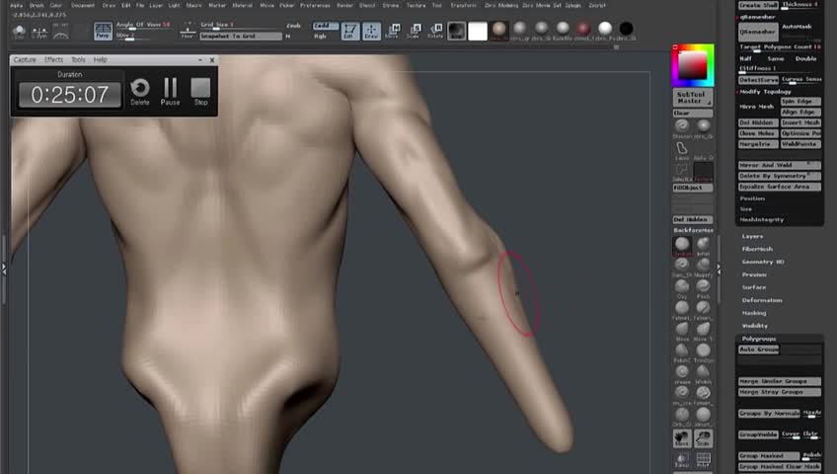The height and width of the screenshot is (474, 837).
Task: Collapse the Polygroups subpalette
Action: pyautogui.click(x=758, y=339)
